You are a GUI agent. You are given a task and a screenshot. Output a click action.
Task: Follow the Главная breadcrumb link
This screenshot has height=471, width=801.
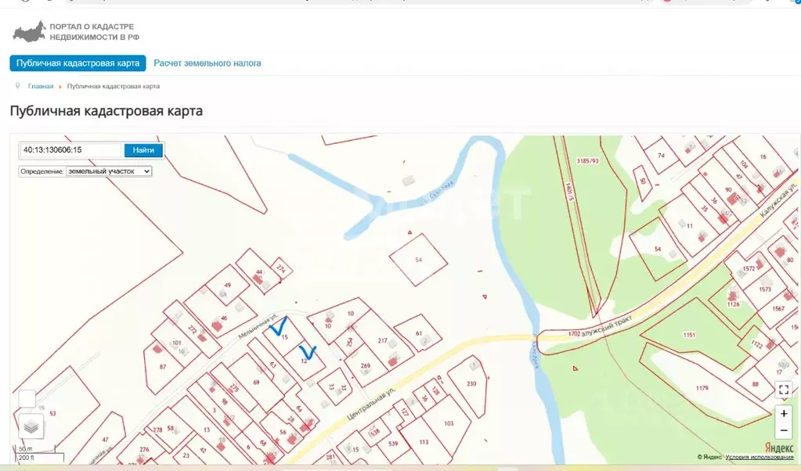[41, 86]
